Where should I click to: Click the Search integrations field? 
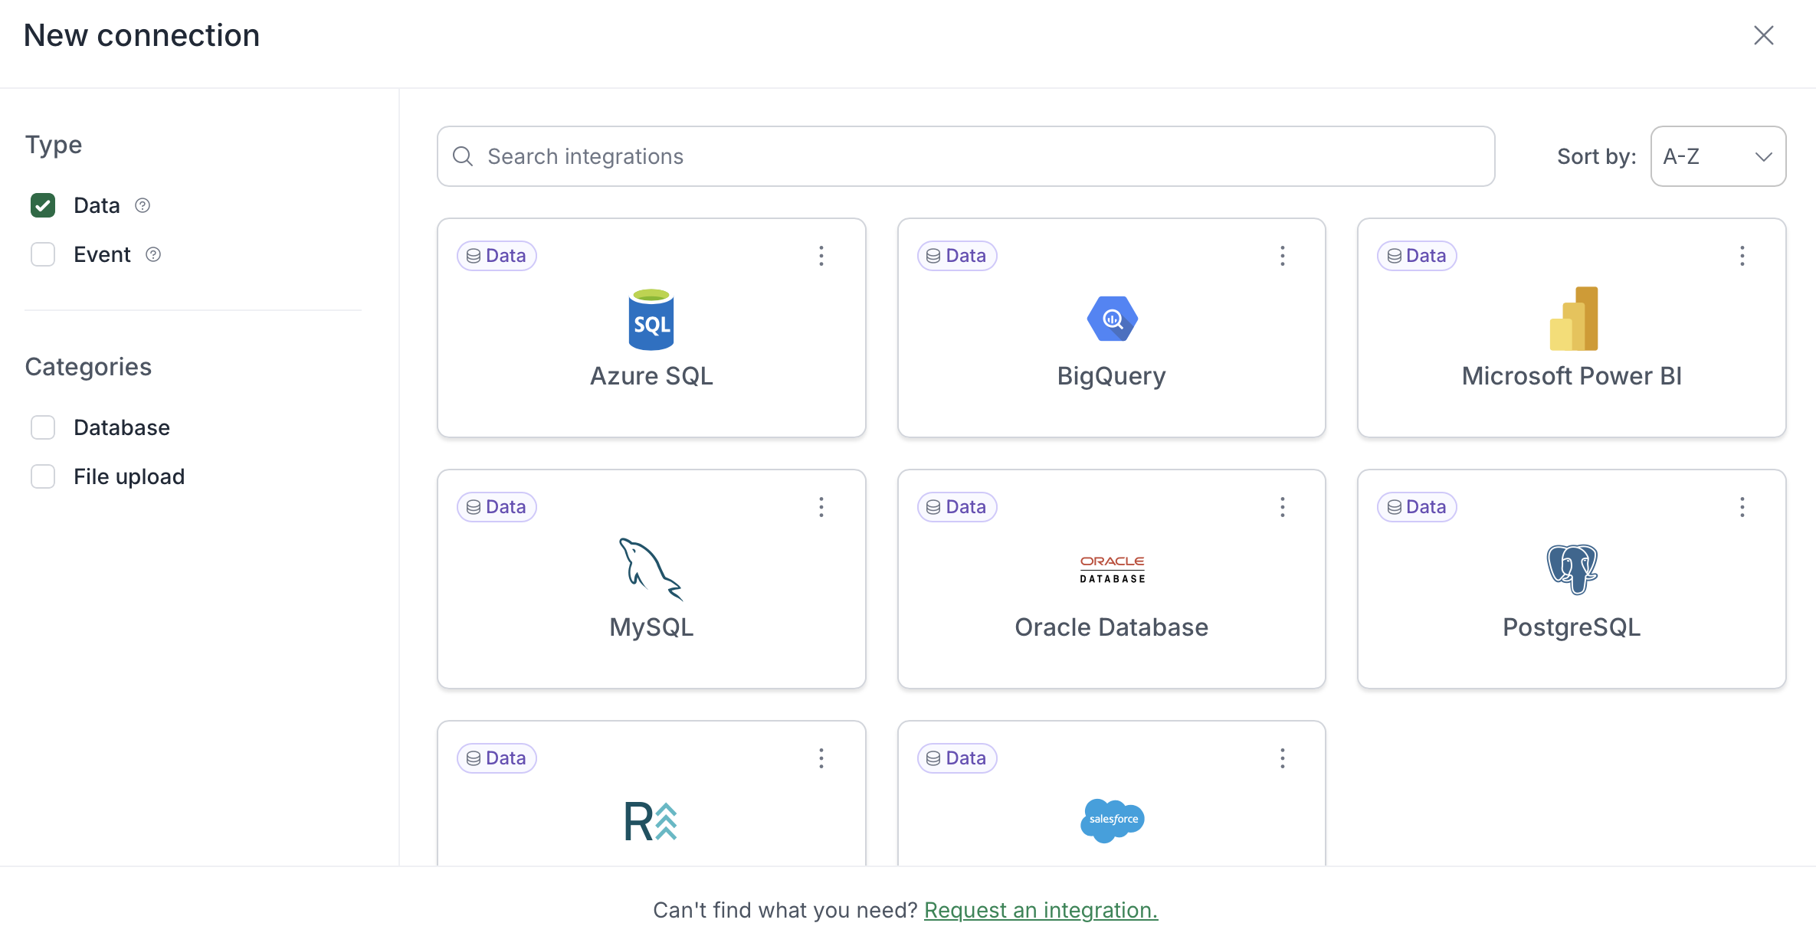(965, 156)
